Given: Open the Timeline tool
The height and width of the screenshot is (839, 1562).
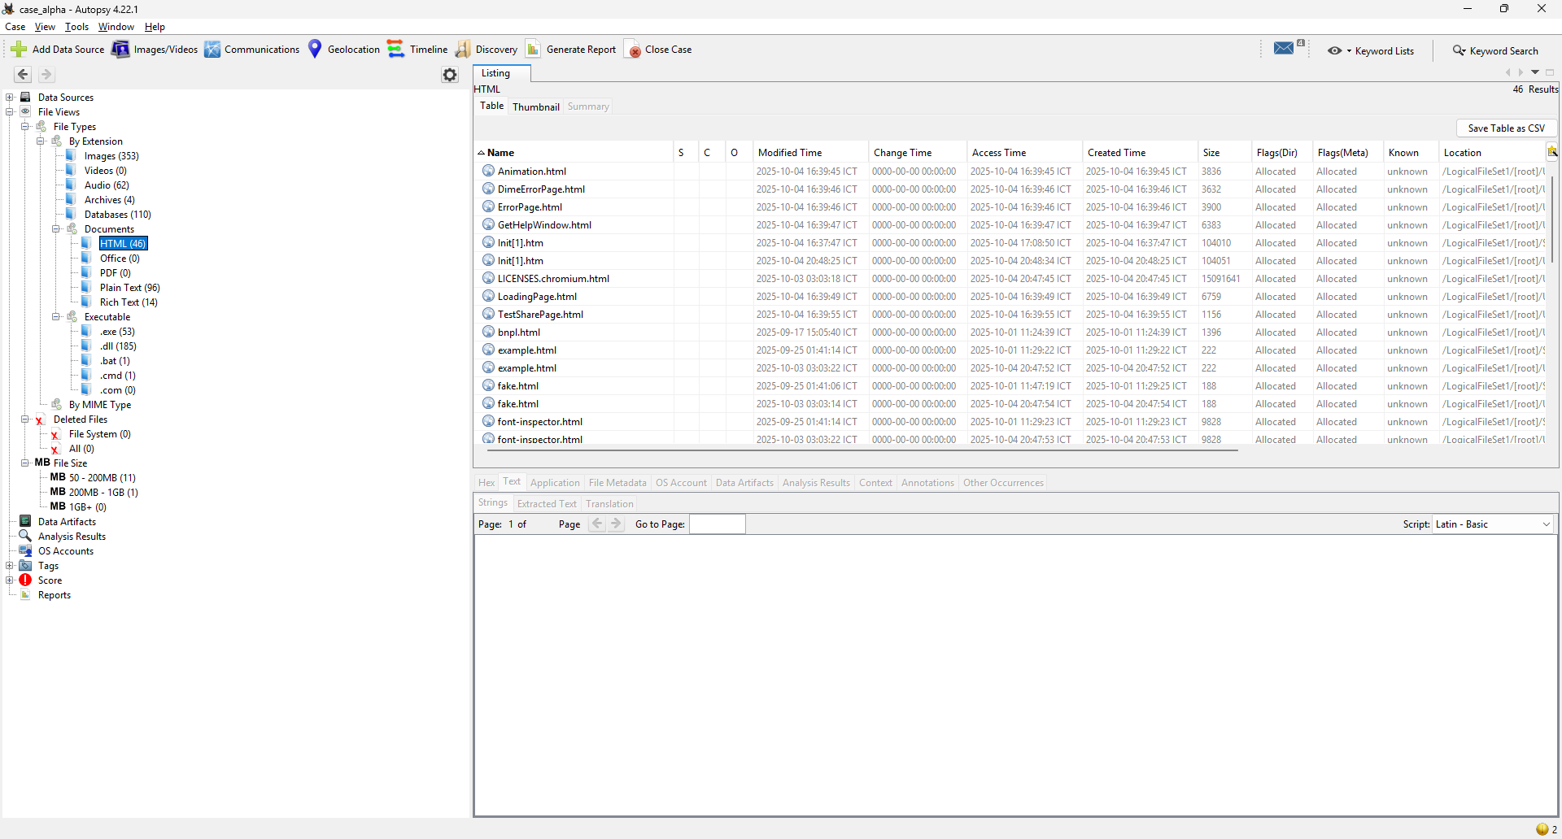Looking at the screenshot, I should coord(417,50).
